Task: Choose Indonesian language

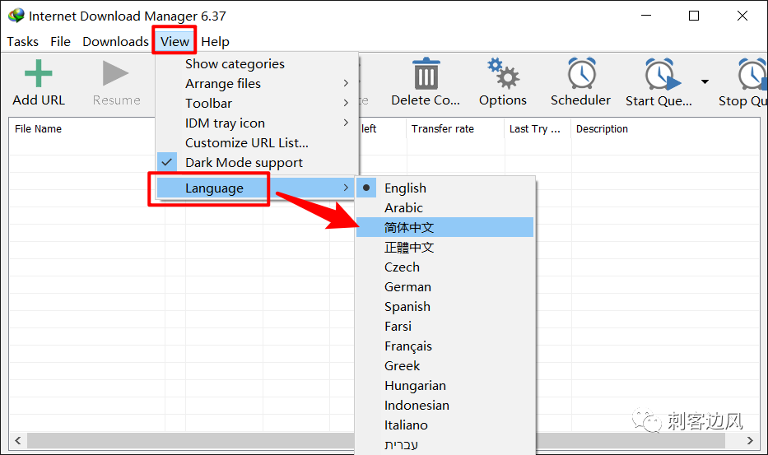Action: click(x=445, y=405)
